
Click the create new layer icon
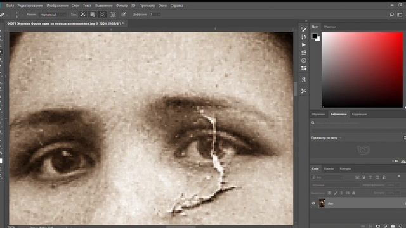point(400,226)
